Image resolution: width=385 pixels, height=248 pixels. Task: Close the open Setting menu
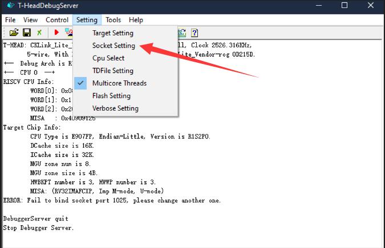pos(87,20)
